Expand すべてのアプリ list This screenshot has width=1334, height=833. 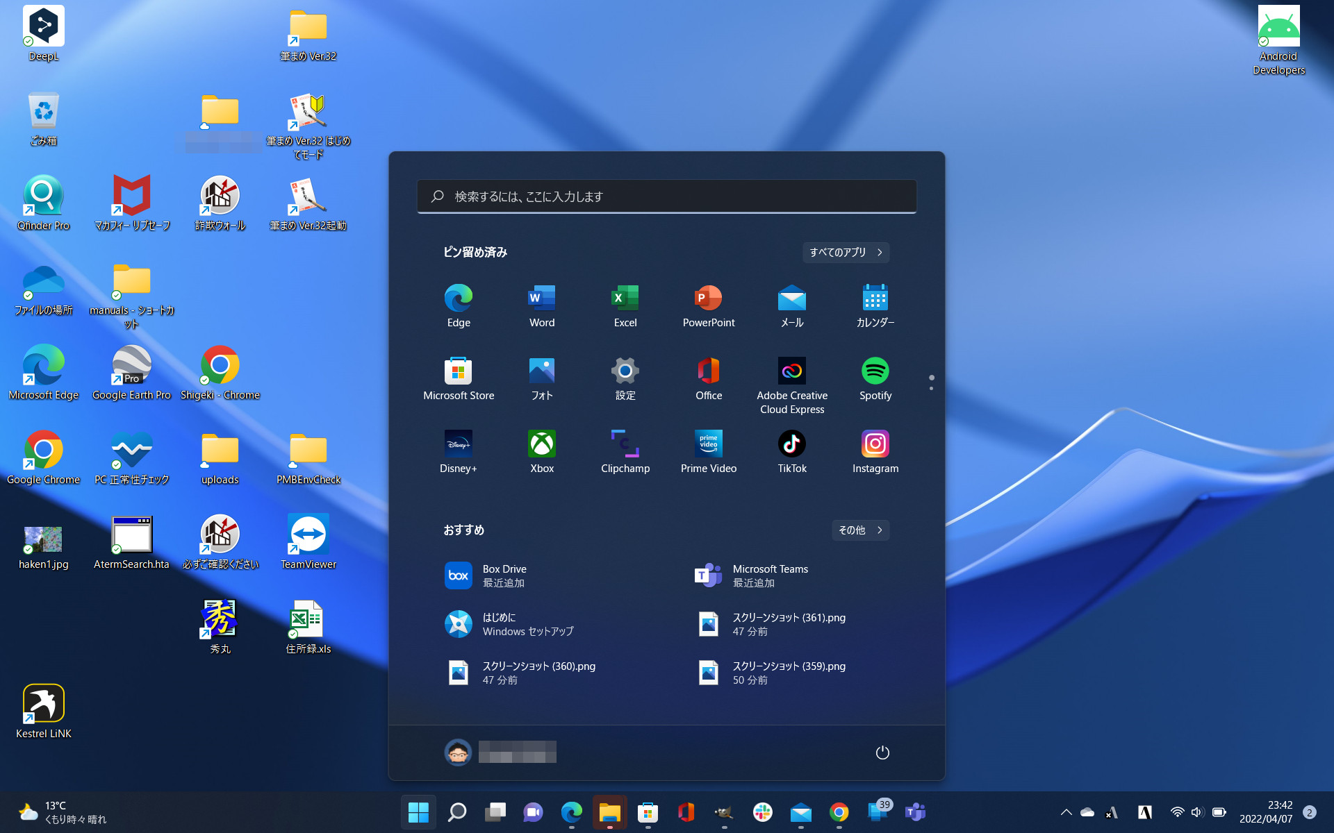[846, 252]
